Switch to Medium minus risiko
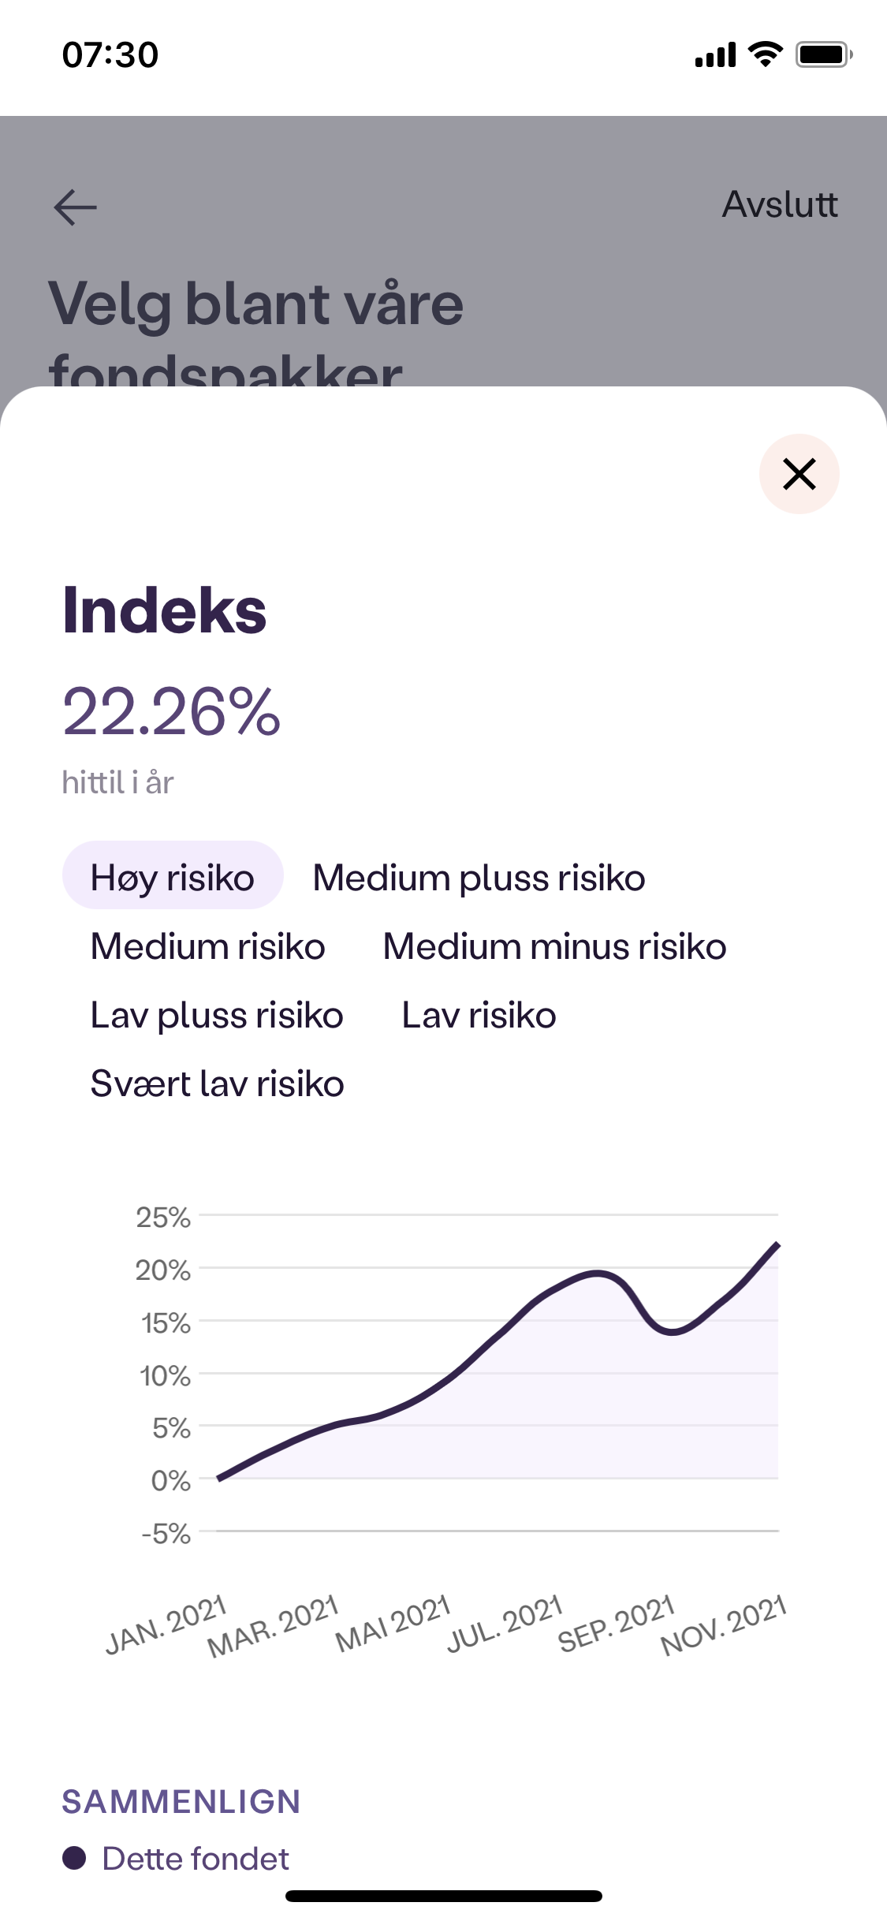 (554, 946)
